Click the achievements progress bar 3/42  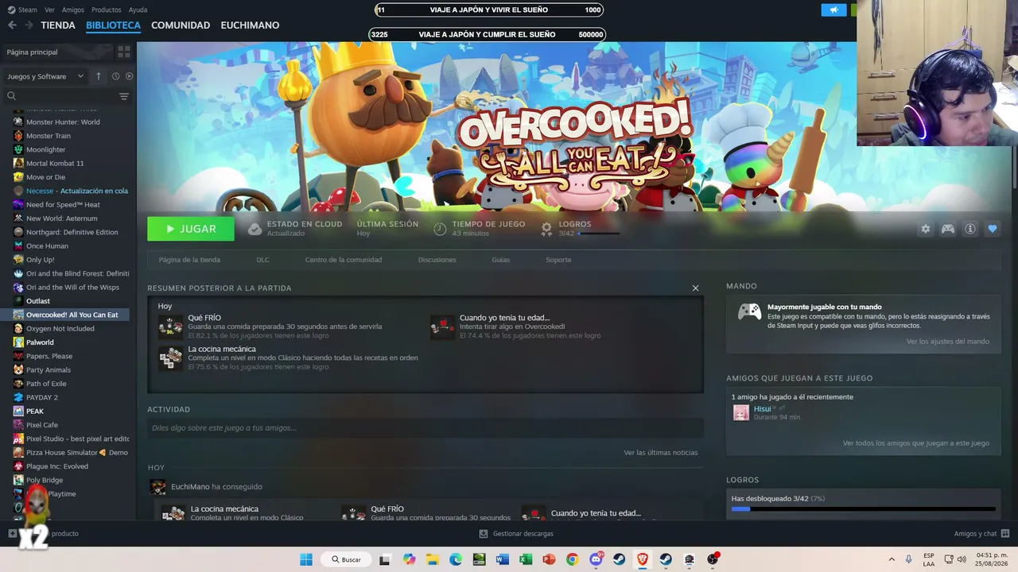coord(864,508)
